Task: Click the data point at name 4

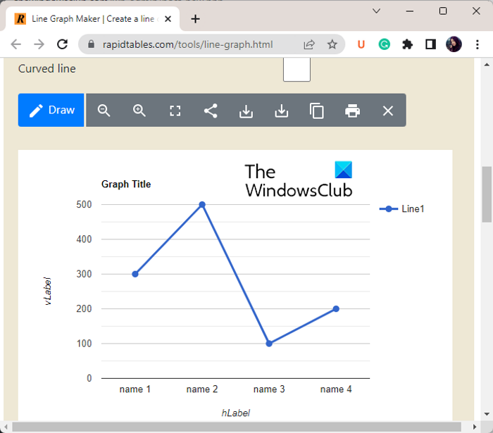Action: coord(336,309)
